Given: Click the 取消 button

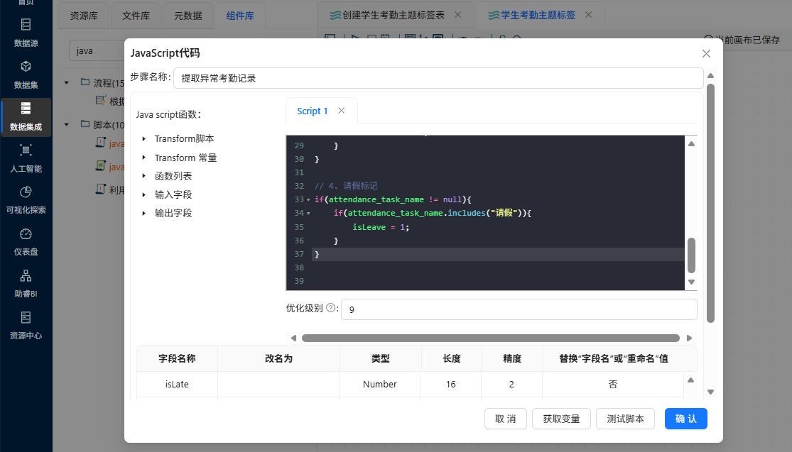Looking at the screenshot, I should pyautogui.click(x=506, y=419).
